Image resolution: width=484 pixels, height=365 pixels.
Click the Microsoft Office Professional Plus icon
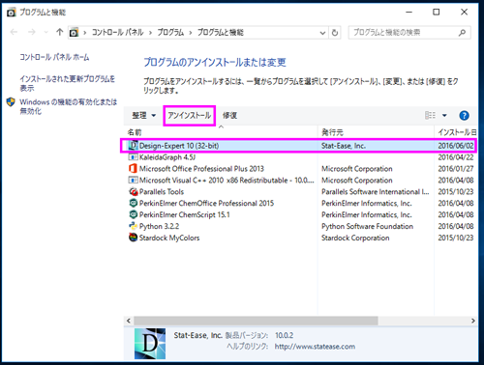point(133,169)
